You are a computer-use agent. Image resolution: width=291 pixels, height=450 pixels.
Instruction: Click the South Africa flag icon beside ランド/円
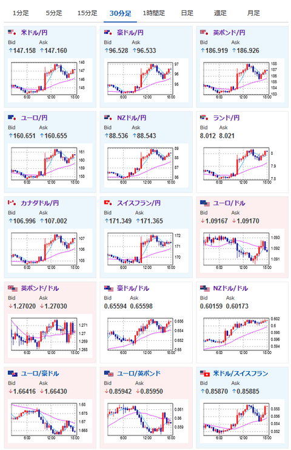tap(204, 118)
